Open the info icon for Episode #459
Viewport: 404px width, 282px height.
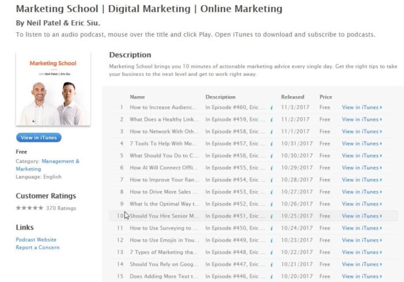[x=272, y=120]
